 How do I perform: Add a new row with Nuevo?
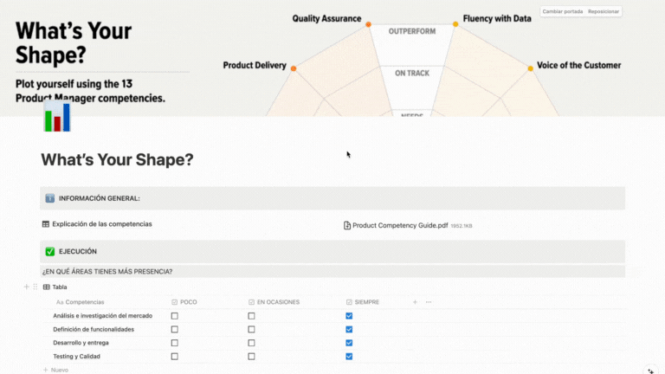(x=55, y=371)
